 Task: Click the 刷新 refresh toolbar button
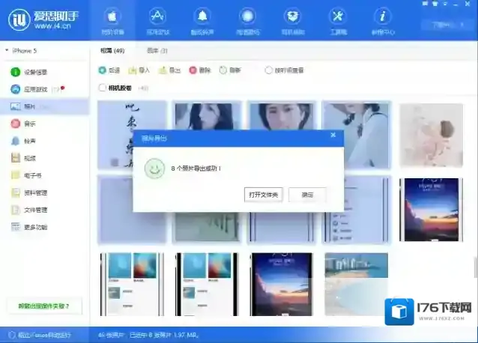point(230,70)
